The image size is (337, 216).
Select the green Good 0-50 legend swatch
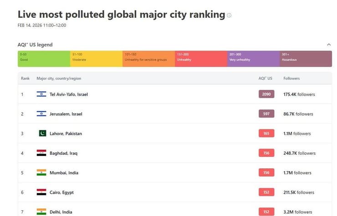pyautogui.click(x=44, y=59)
